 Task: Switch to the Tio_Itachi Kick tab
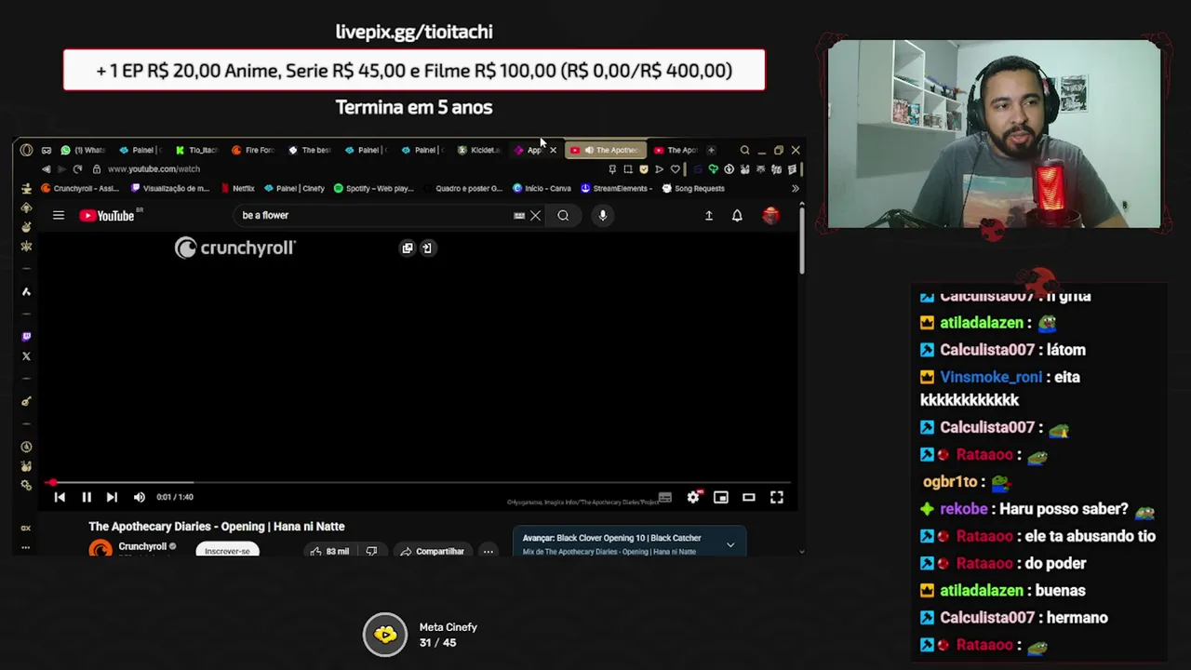[195, 150]
